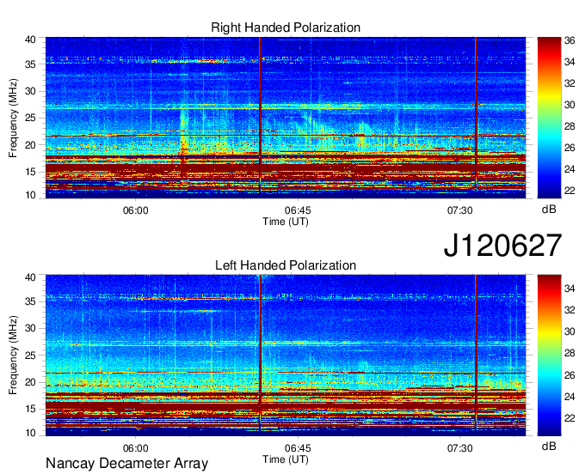
Task: Click the 34 dB value on lower colorbar
Action: (570, 289)
